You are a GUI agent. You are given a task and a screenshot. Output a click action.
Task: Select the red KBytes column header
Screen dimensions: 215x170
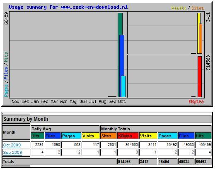point(128,136)
